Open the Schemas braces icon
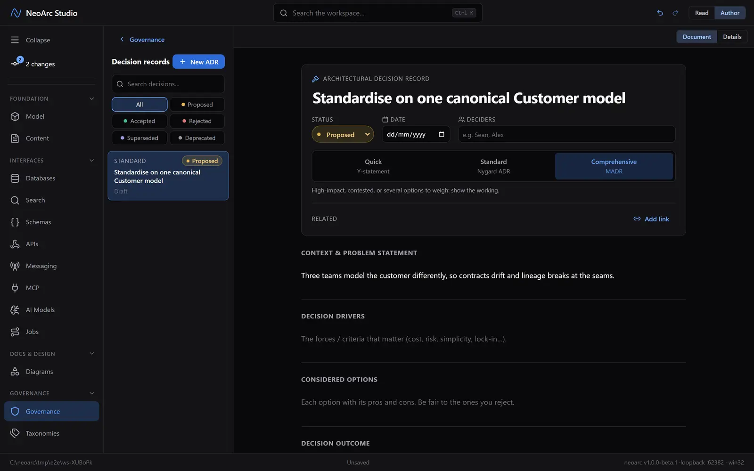This screenshot has height=471, width=754. (x=15, y=222)
